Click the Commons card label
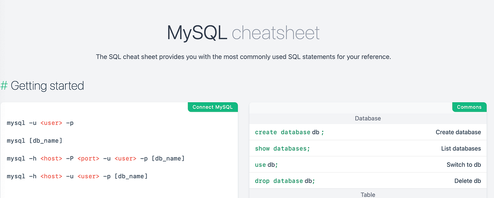The height and width of the screenshot is (198, 494). [x=469, y=107]
